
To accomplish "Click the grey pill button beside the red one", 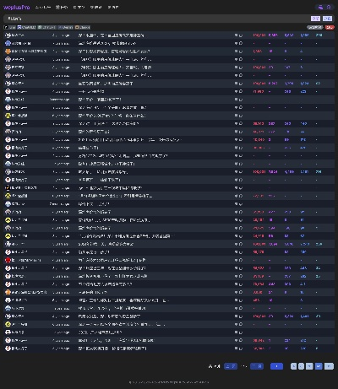I will 315,27.
